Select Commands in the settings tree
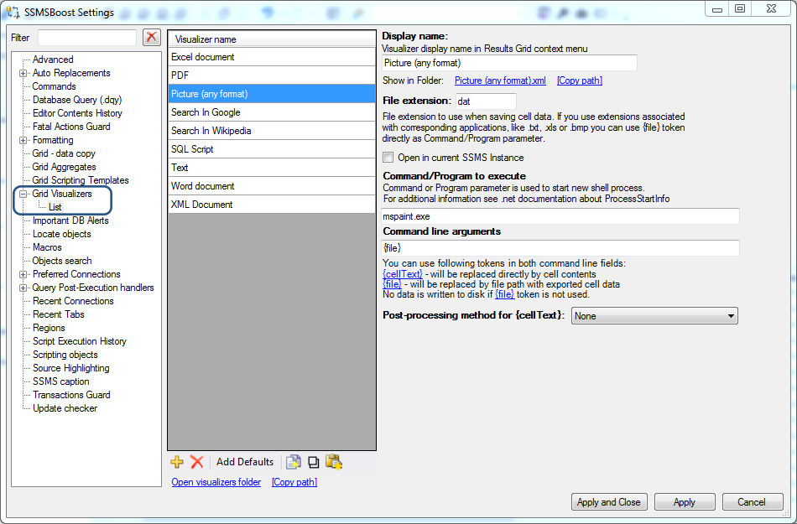The width and height of the screenshot is (797, 524). pos(54,86)
